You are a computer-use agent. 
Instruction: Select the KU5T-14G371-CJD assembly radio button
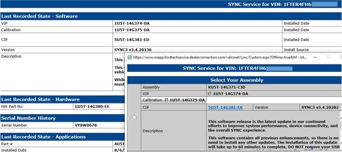click(134, 118)
